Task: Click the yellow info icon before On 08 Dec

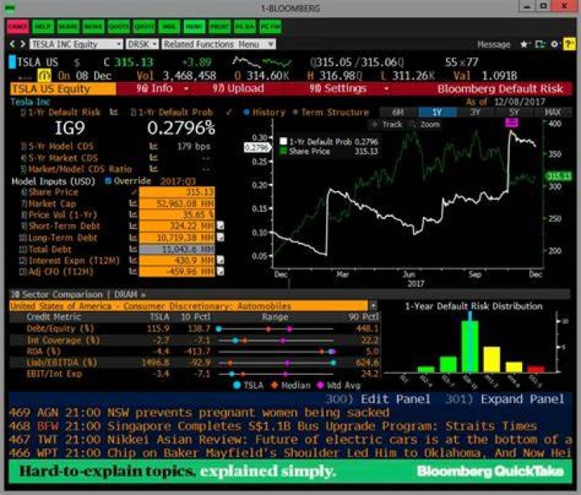Action: (44, 76)
